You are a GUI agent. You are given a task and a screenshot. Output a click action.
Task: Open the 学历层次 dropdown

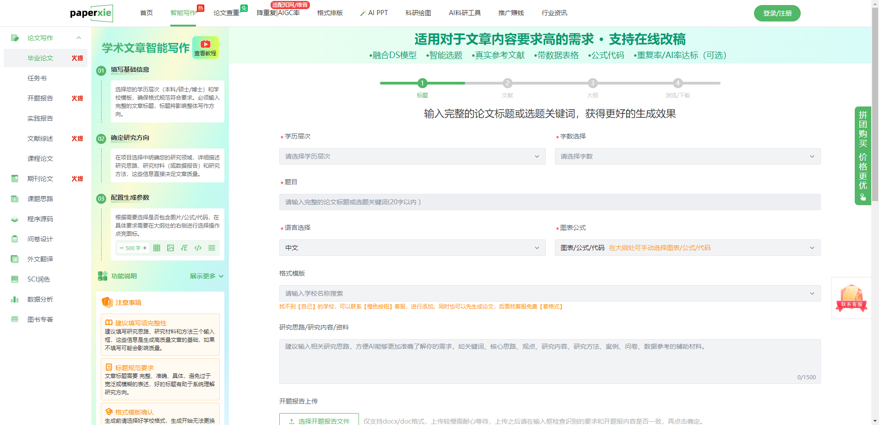(x=412, y=156)
